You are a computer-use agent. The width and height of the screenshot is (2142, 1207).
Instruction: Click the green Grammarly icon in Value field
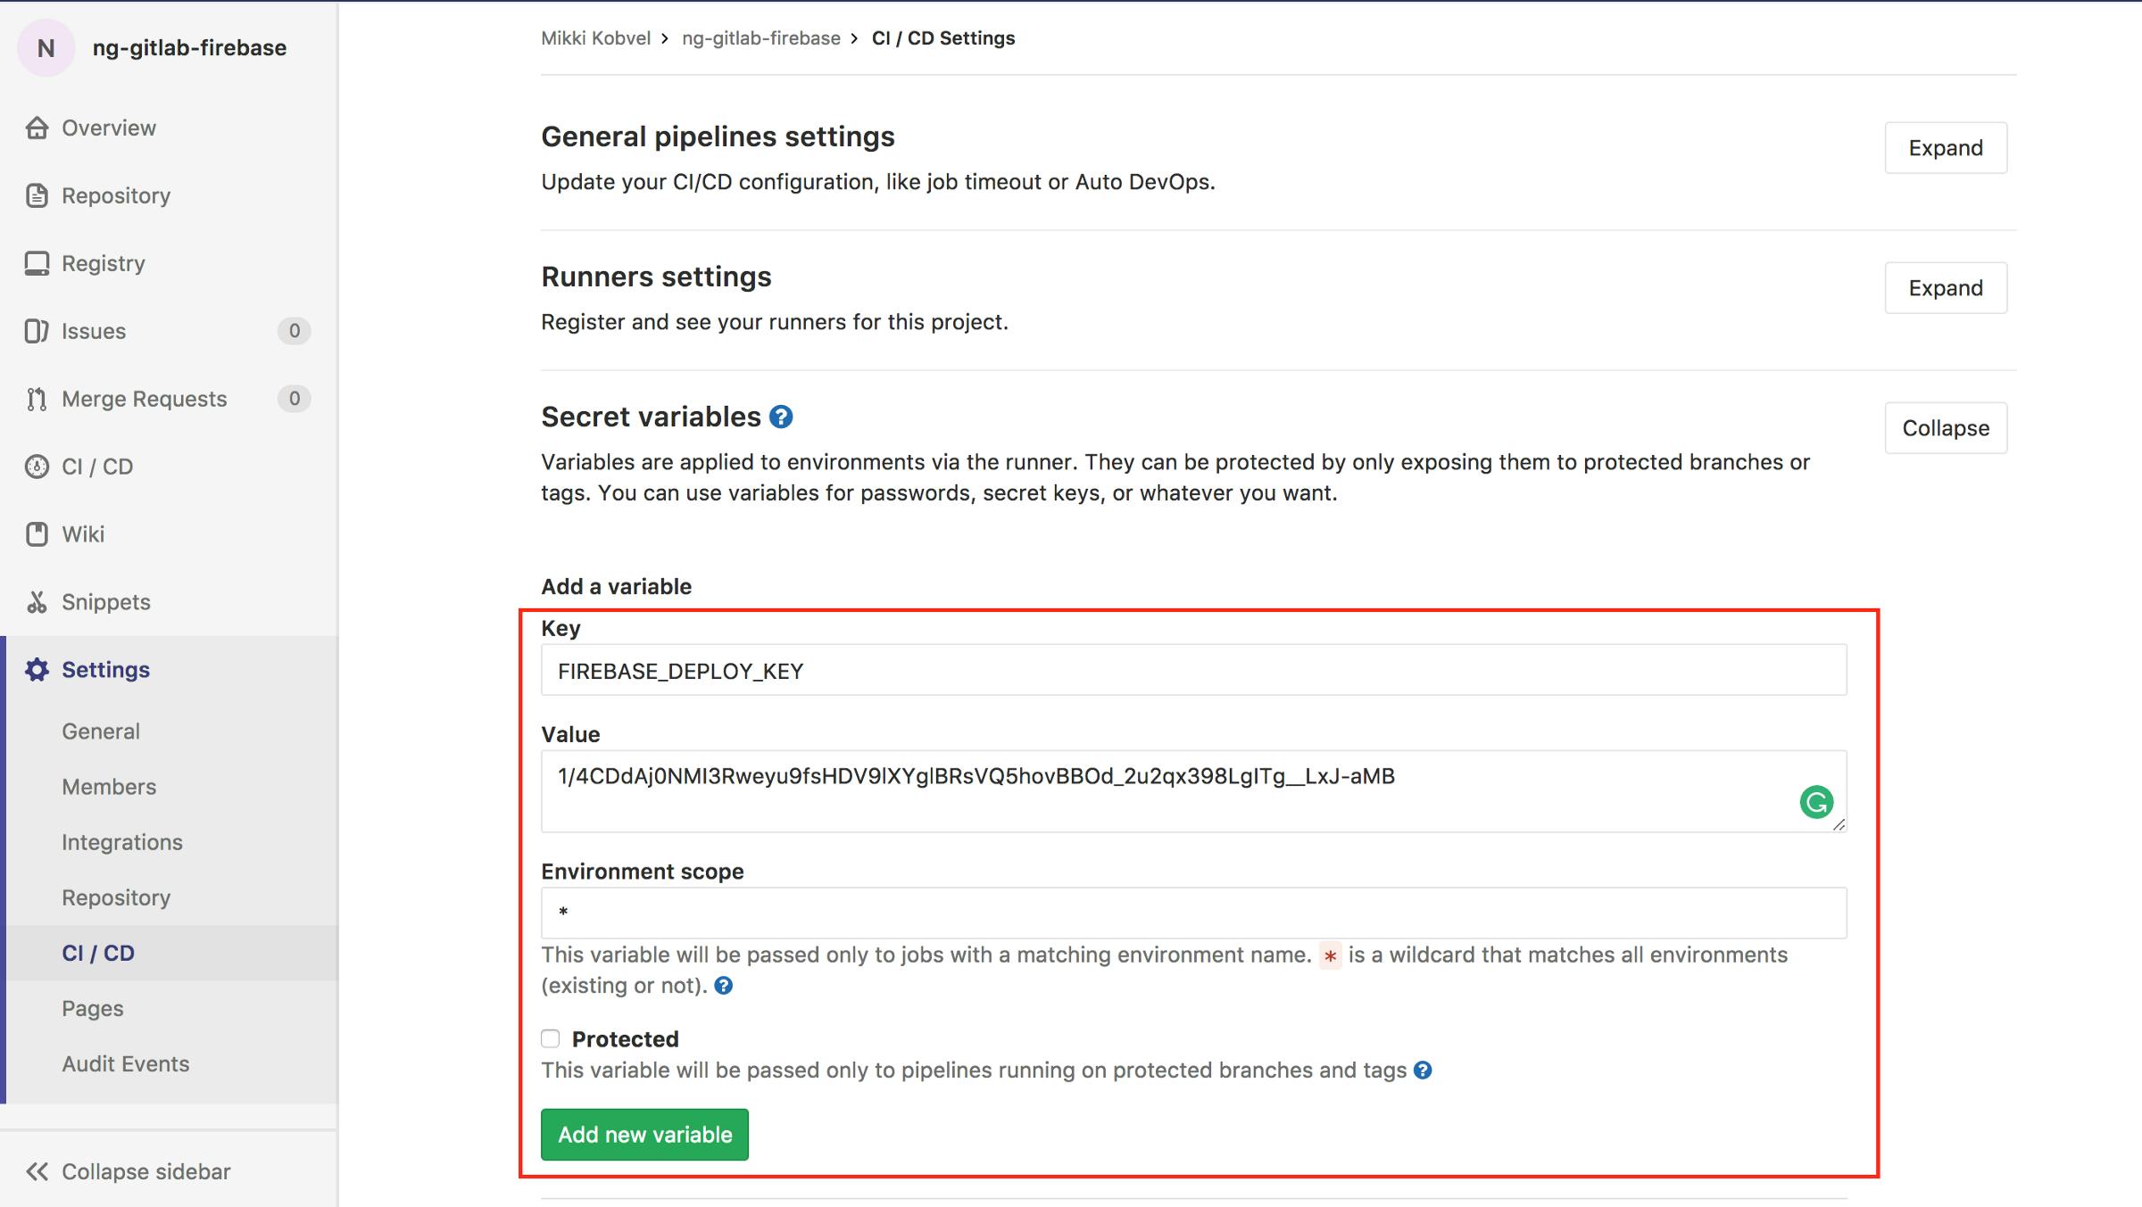click(1816, 802)
